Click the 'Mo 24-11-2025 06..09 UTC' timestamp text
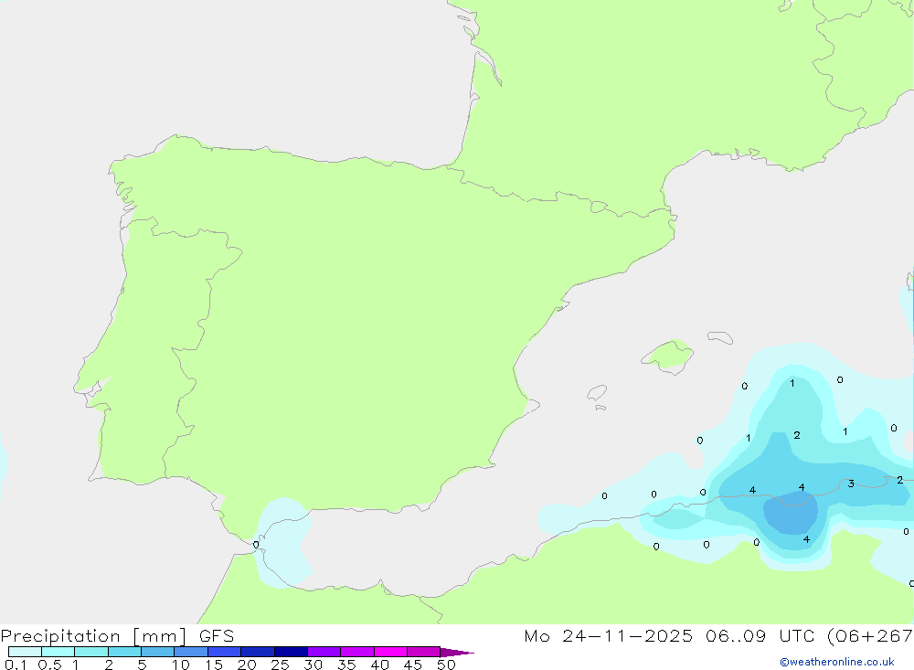 pyautogui.click(x=669, y=635)
